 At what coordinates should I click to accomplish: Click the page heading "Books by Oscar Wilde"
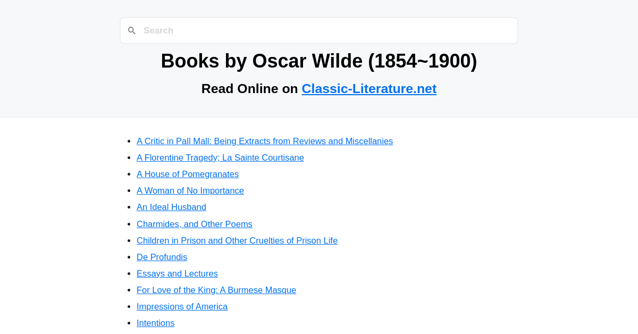coord(319,61)
